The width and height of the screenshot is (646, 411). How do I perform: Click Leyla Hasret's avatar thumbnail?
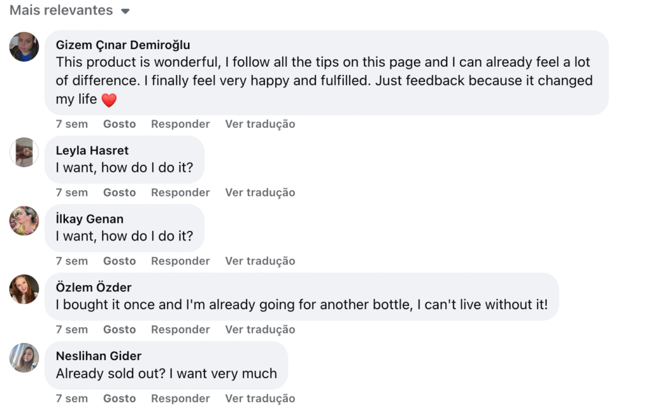25,152
